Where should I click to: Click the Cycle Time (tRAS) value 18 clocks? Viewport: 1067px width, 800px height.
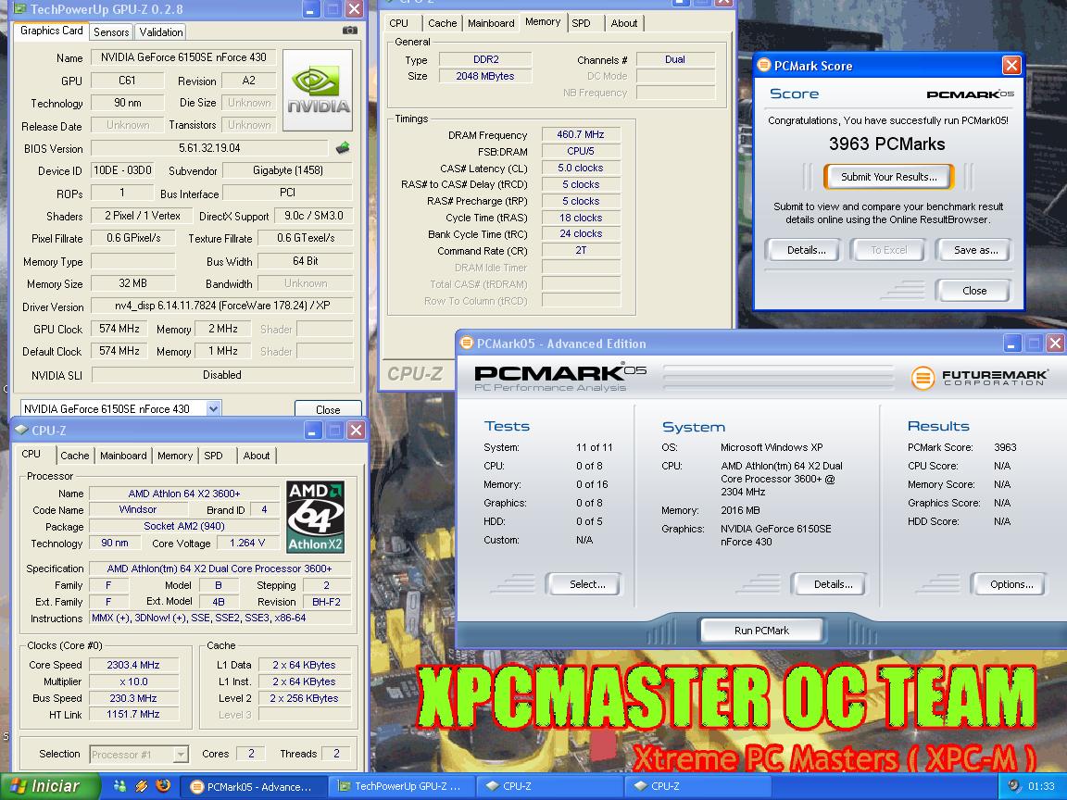[x=581, y=218]
